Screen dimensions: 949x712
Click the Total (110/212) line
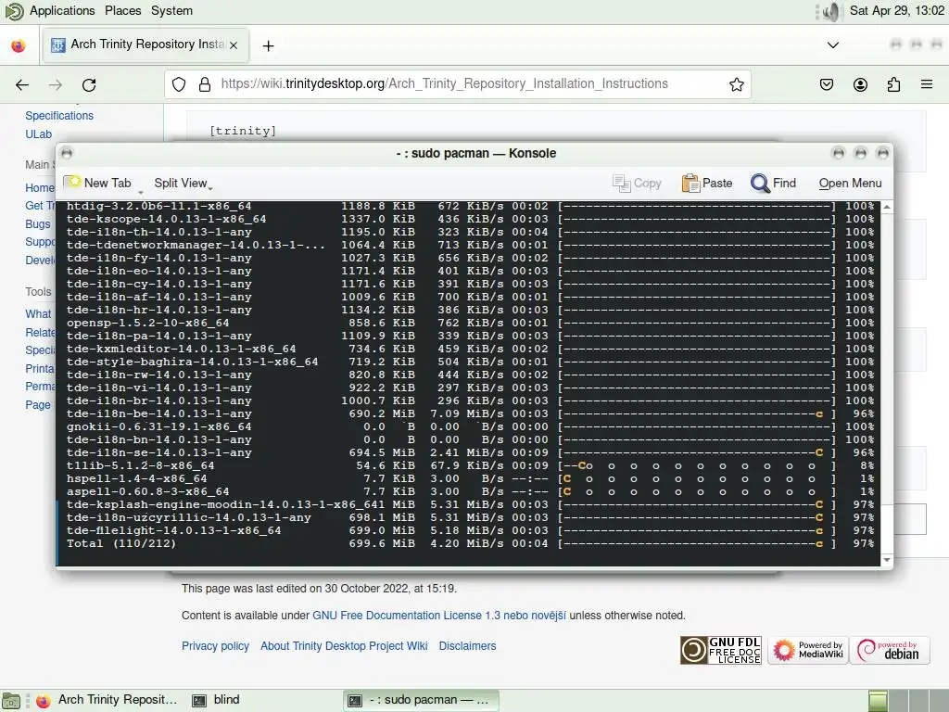470,543
